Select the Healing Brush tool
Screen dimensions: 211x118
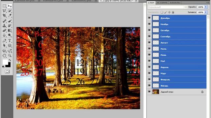[x=4, y=21]
